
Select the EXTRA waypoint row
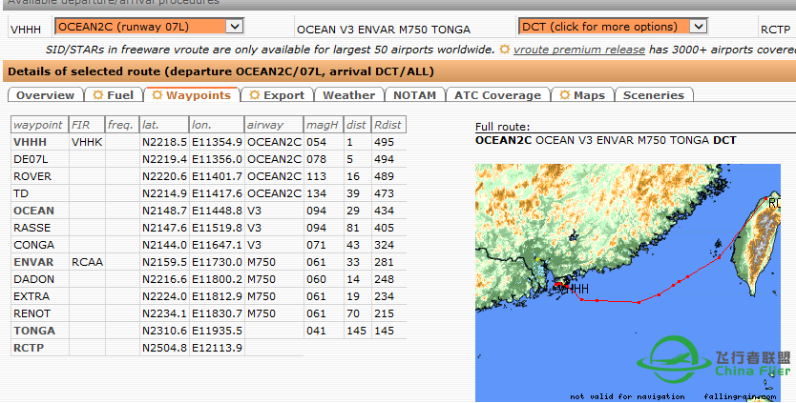point(209,296)
